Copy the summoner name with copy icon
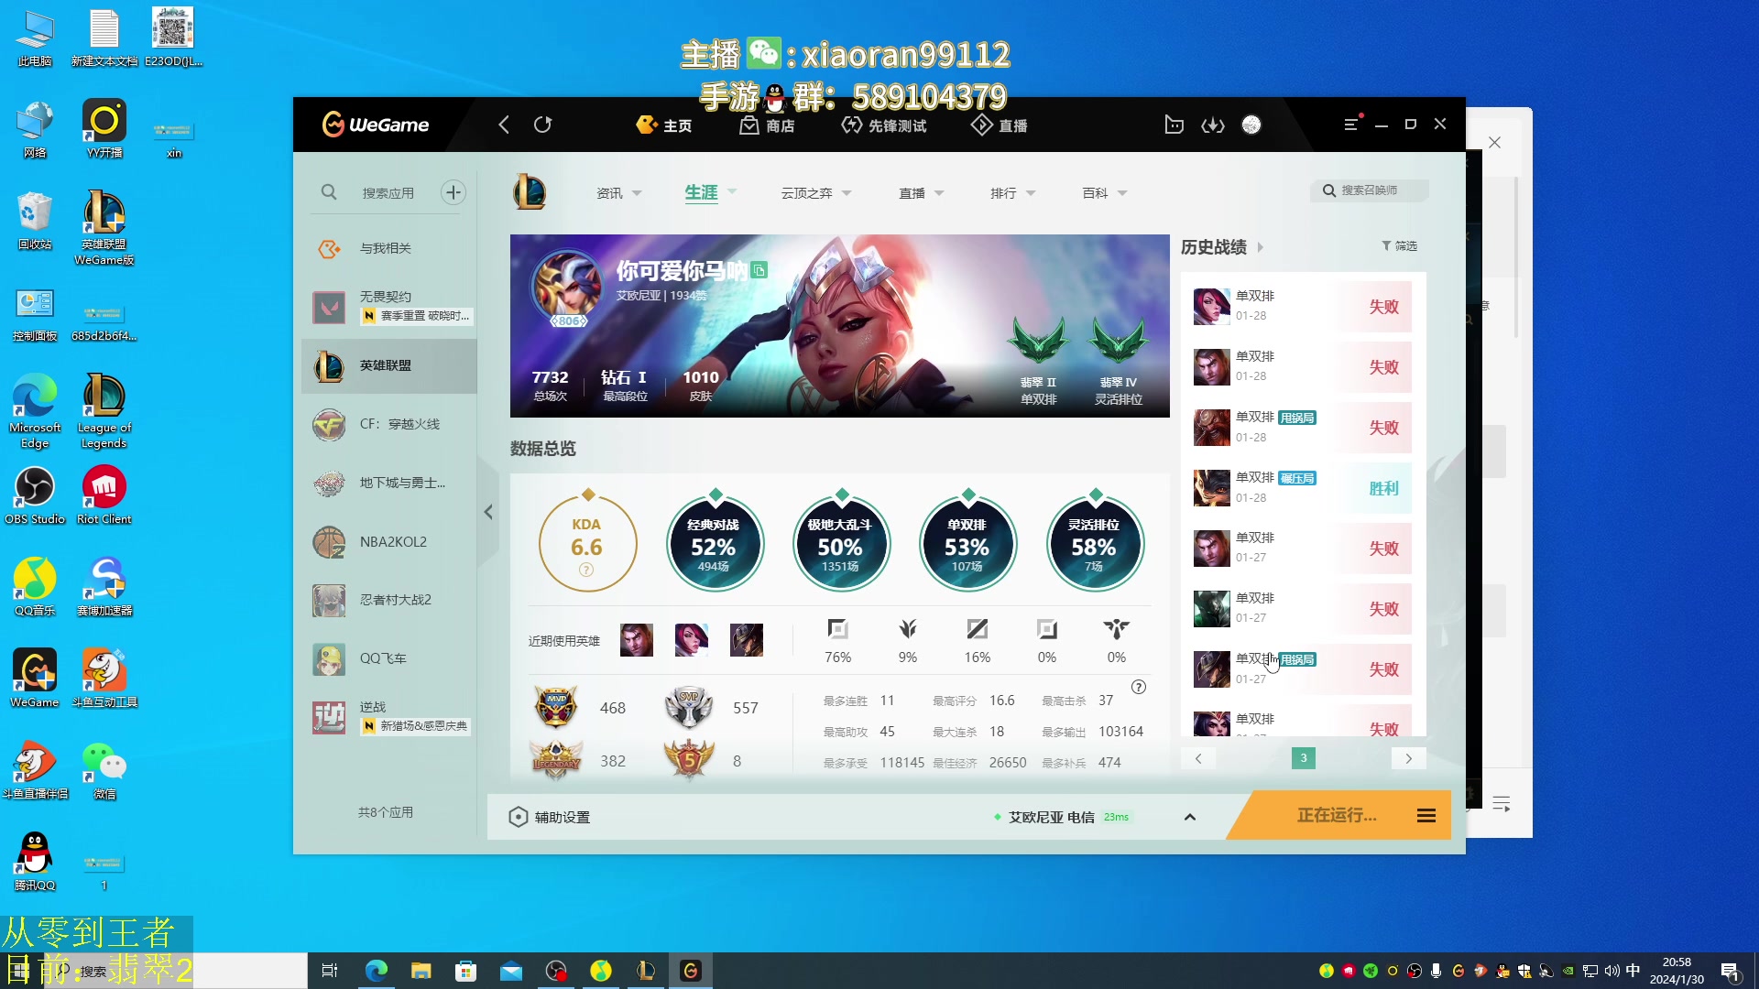Viewport: 1759px width, 989px height. pos(759,270)
